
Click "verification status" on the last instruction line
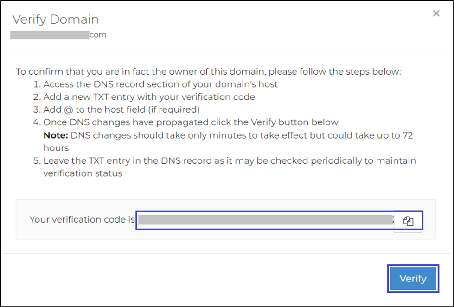coord(83,173)
